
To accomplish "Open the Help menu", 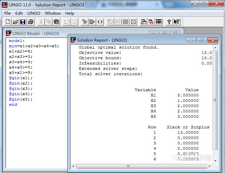I will point(70,13).
